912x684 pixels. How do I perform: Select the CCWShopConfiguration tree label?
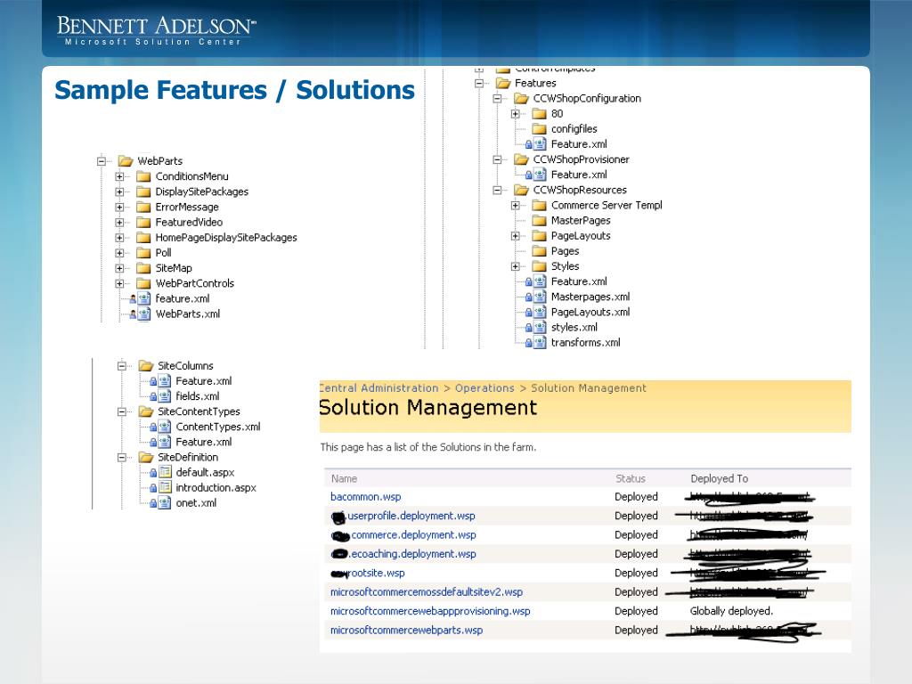tap(587, 98)
